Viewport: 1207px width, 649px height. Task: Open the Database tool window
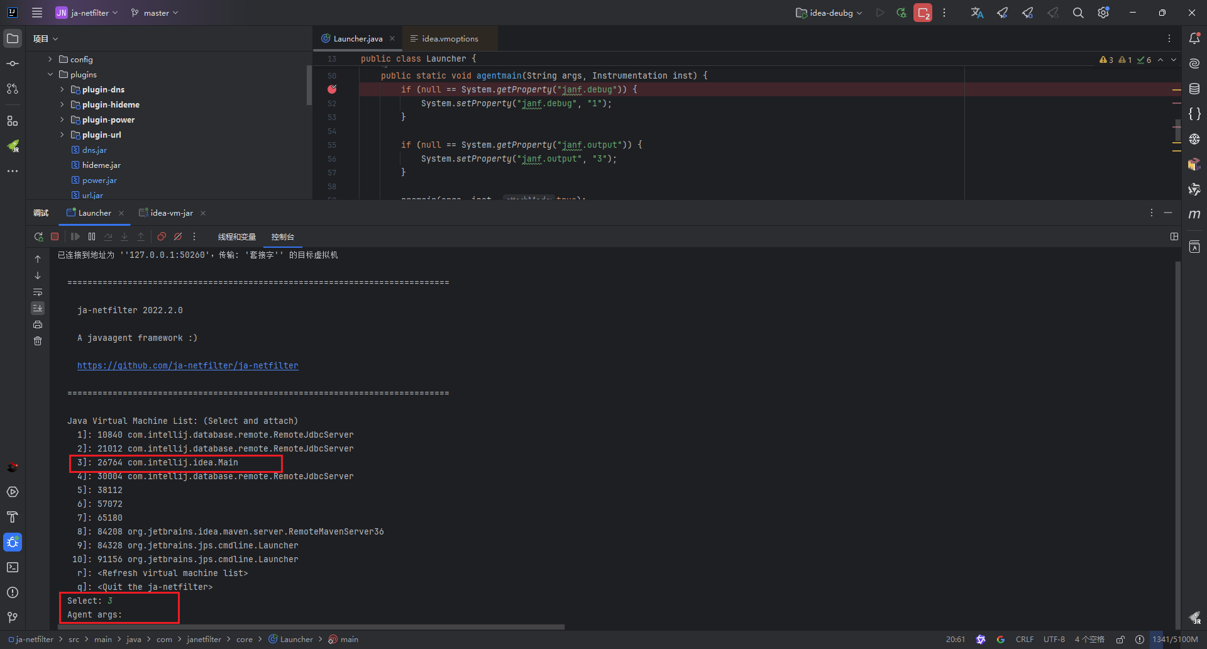pos(1194,89)
